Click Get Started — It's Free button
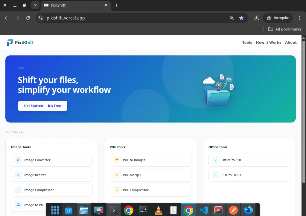 pos(42,106)
